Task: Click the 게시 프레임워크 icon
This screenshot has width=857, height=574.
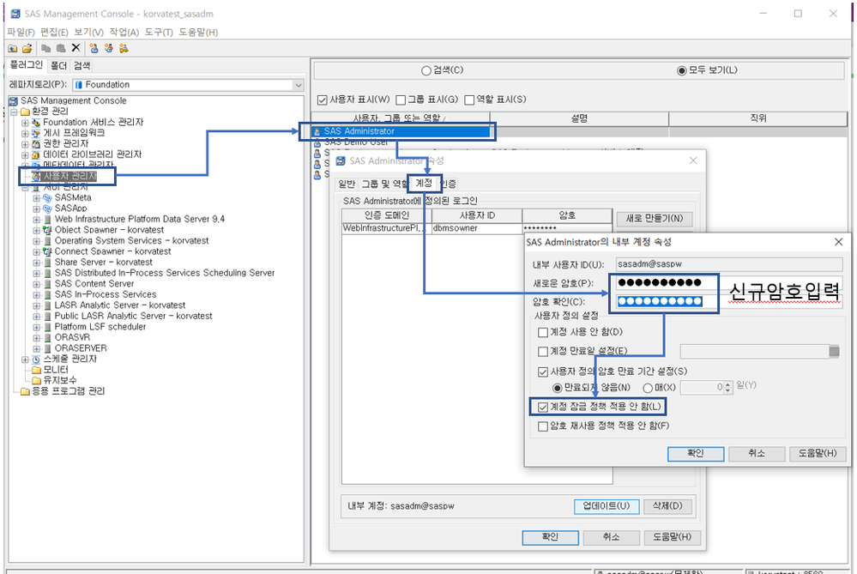Action: pos(36,133)
